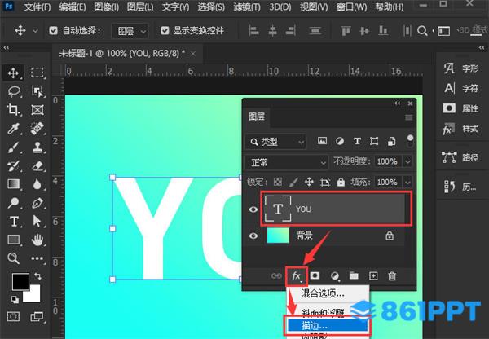
Task: Create new adjustment layer
Action: [335, 275]
